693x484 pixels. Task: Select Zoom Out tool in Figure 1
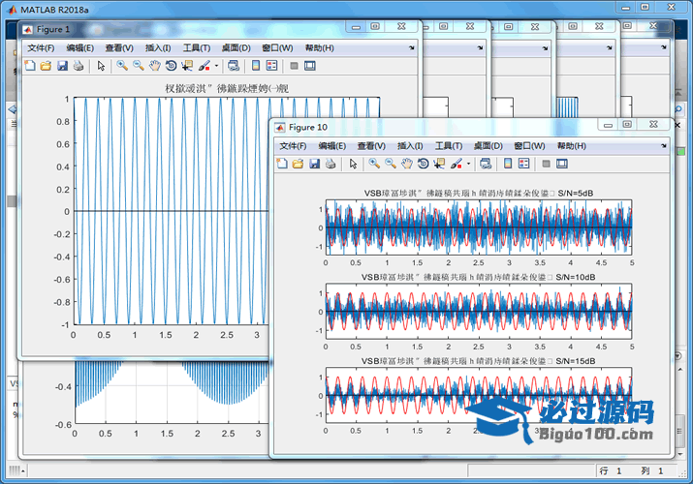[x=139, y=66]
